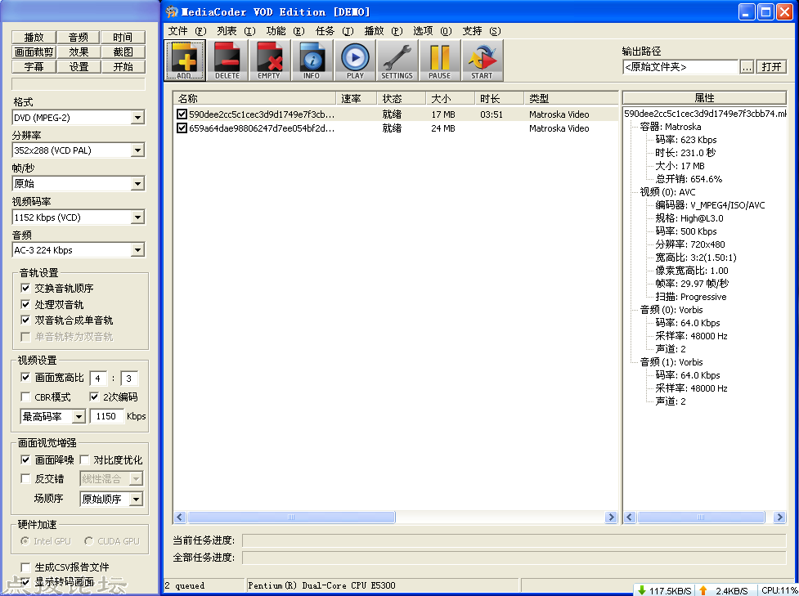Open the 文件 menu
This screenshot has height=596, width=799.
186,31
